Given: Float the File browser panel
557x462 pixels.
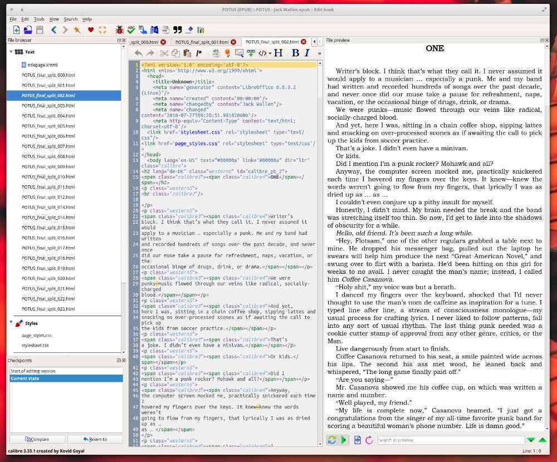Looking at the screenshot, I should point(119,41).
